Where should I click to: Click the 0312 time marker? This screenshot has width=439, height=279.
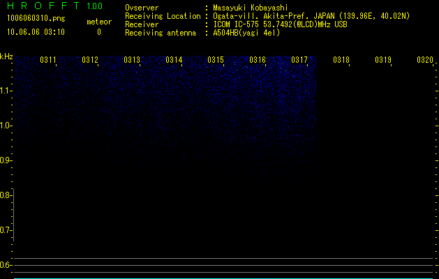point(90,60)
